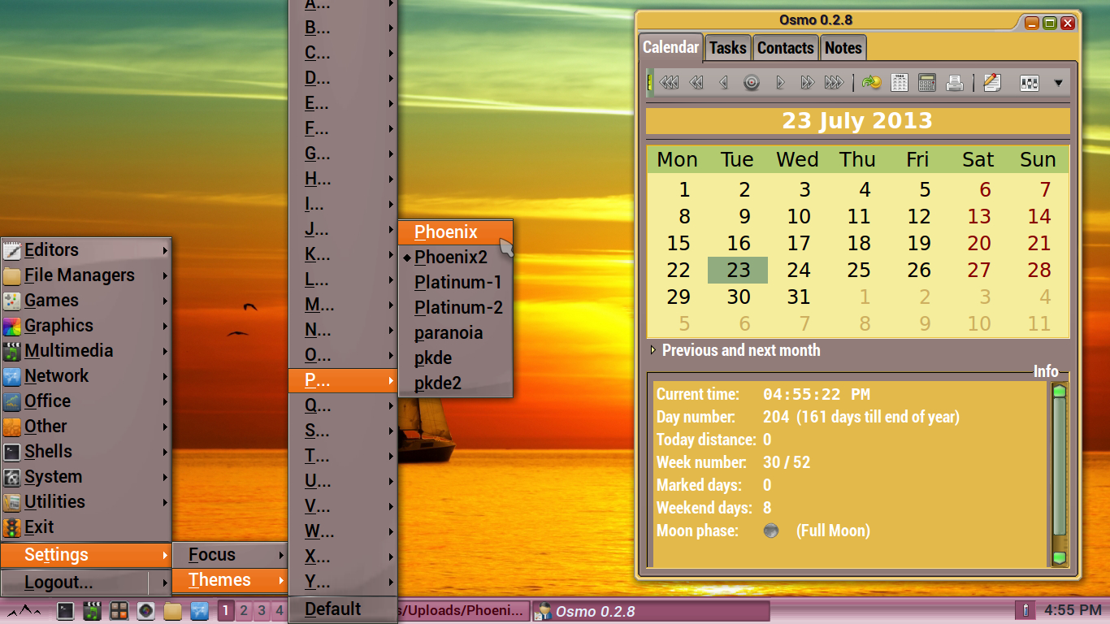Jump to today using the target icon
1110x624 pixels.
click(752, 82)
